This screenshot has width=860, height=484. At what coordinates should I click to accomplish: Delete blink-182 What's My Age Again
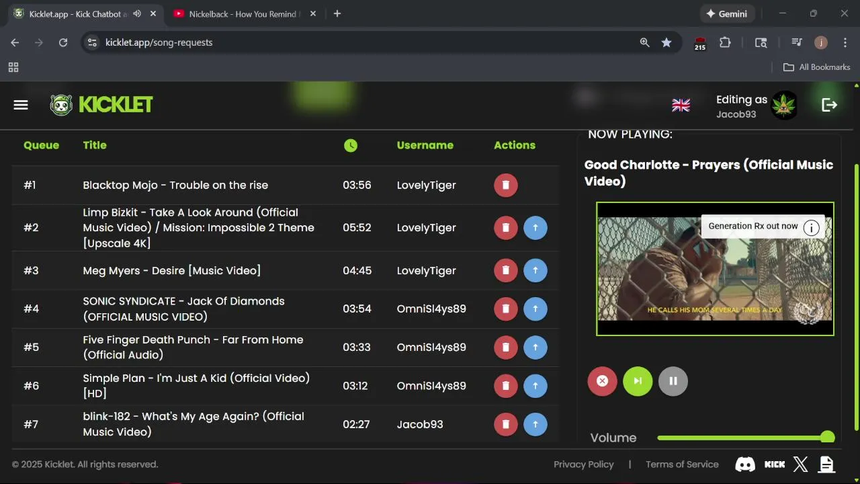506,424
